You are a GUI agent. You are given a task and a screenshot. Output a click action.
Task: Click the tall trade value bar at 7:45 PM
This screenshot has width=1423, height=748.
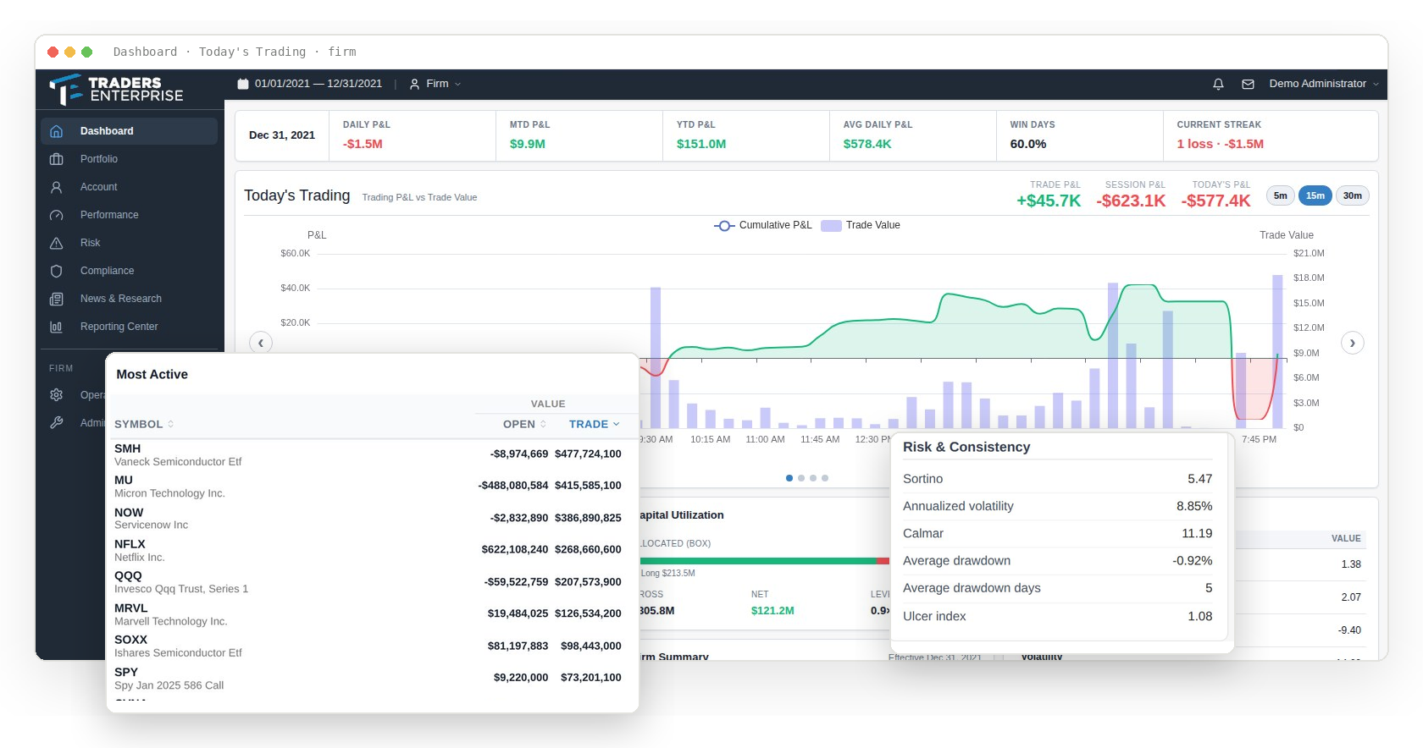1277,351
